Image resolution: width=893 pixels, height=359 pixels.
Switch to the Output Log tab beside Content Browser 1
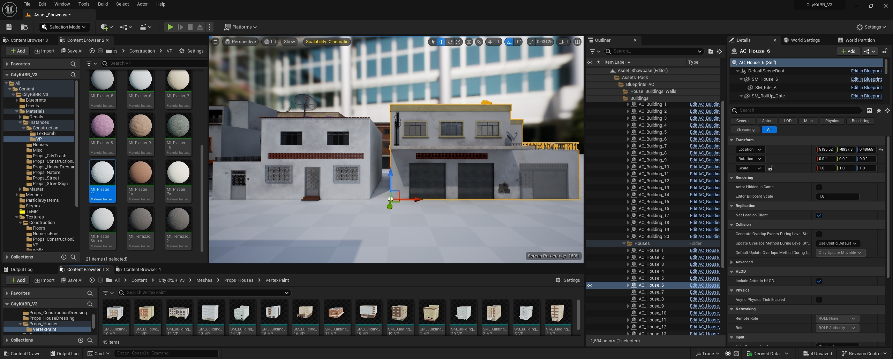tap(18, 270)
